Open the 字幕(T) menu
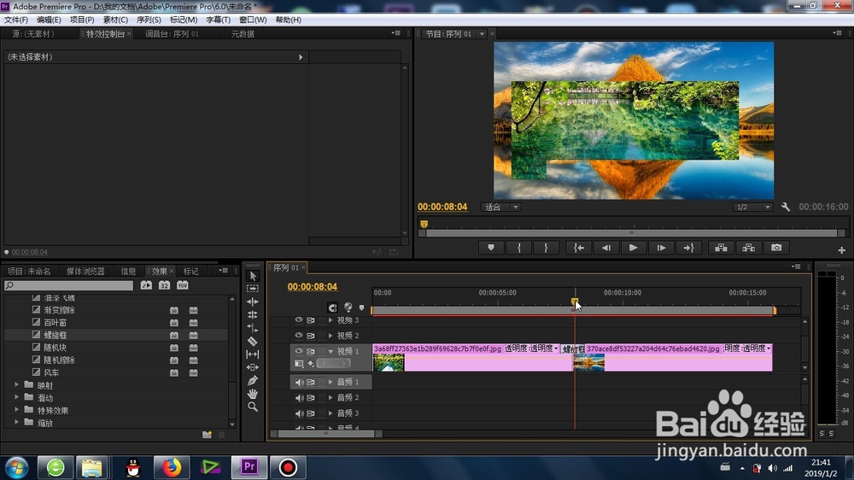The image size is (854, 480). coord(219,20)
